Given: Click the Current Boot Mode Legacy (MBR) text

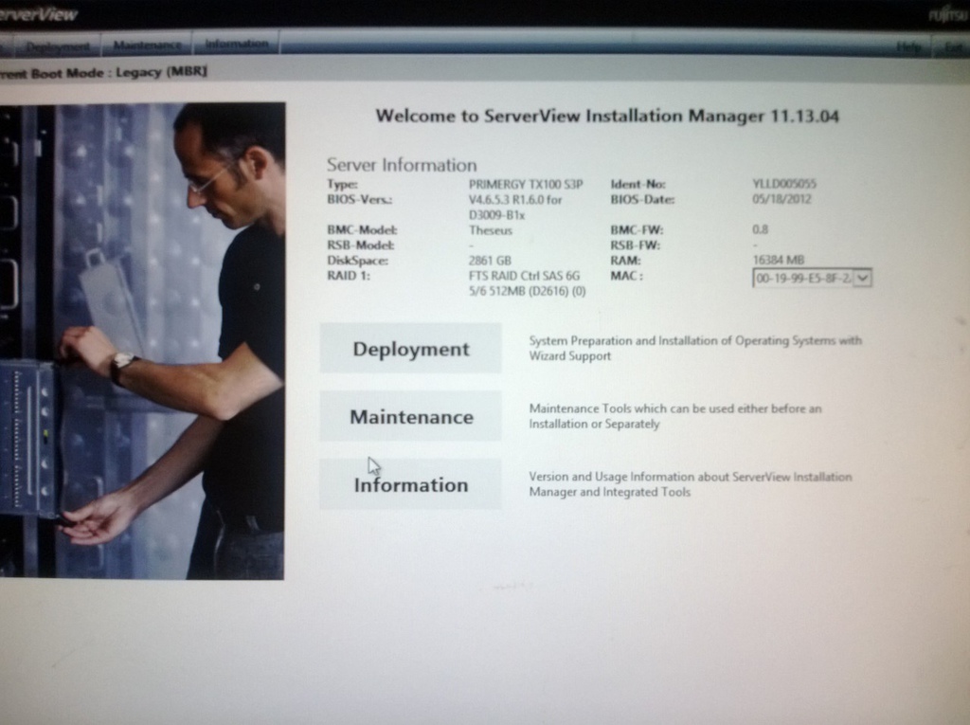Looking at the screenshot, I should coord(103,72).
